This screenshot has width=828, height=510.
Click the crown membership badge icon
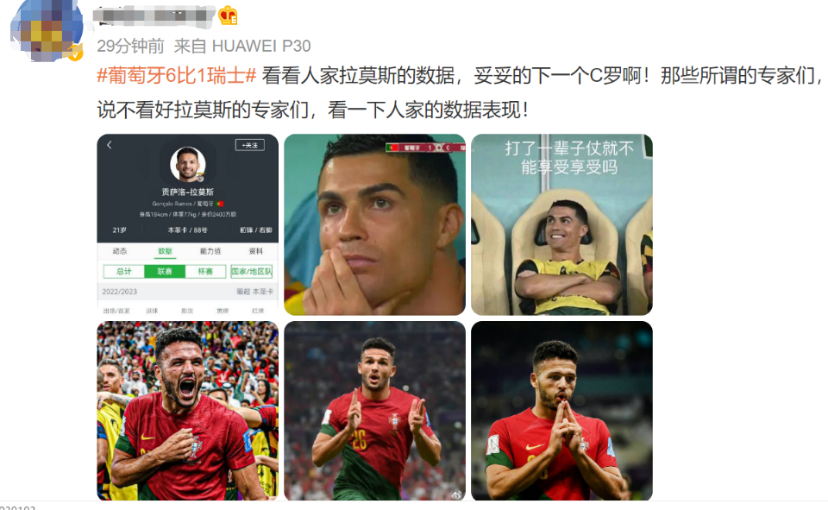click(228, 16)
